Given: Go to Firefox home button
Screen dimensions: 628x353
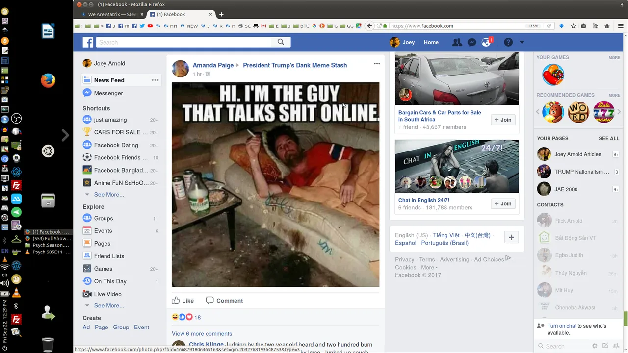Looking at the screenshot, I should pyautogui.click(x=607, y=26).
